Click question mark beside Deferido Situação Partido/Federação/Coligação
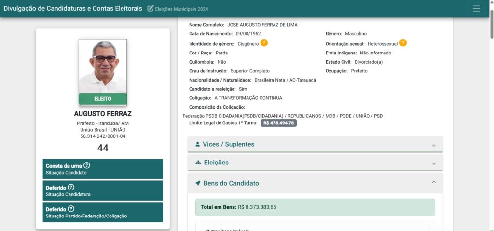494x231 pixels. pos(71,209)
